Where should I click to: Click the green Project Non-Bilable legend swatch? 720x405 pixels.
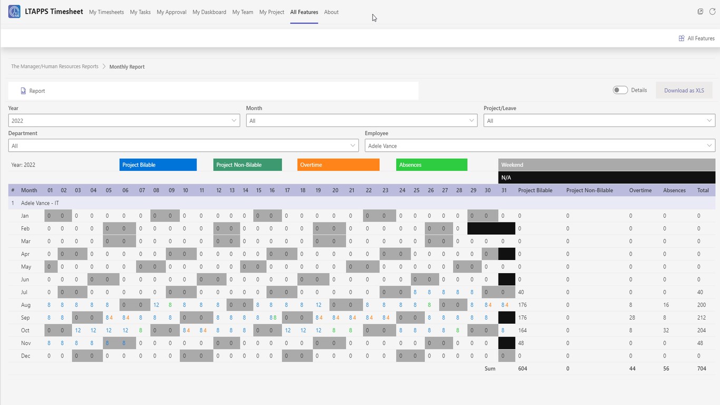coord(248,165)
